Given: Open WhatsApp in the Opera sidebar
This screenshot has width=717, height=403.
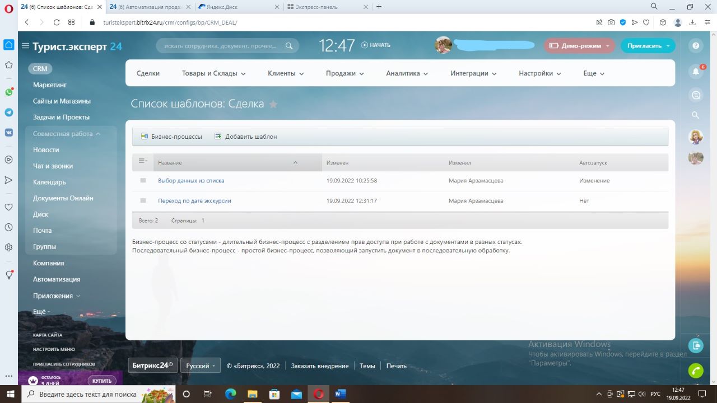Looking at the screenshot, I should [9, 92].
